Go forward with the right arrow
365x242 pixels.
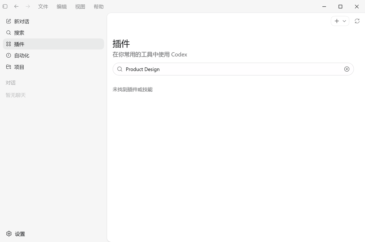point(28,6)
